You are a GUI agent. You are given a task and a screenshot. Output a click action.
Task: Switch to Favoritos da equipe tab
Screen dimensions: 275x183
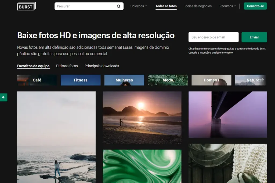(x=33, y=66)
